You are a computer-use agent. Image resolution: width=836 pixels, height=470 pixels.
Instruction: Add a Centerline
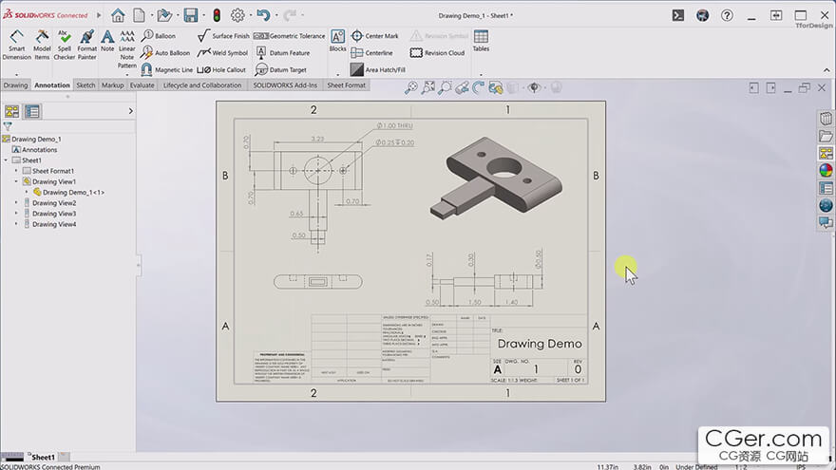point(372,53)
